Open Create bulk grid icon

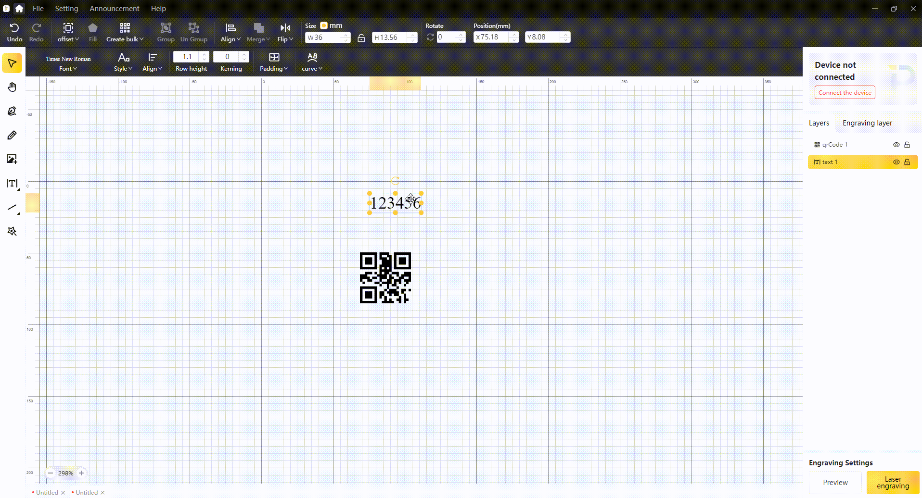[125, 28]
